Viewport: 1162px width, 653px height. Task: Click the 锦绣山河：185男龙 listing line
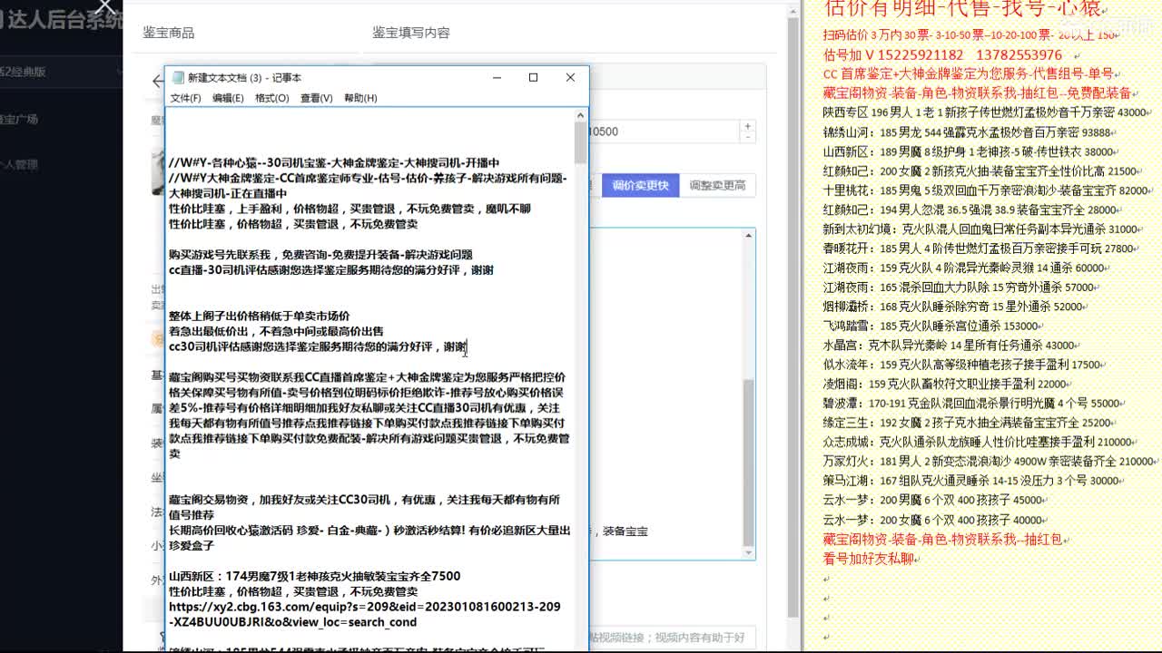pyautogui.click(x=967, y=132)
